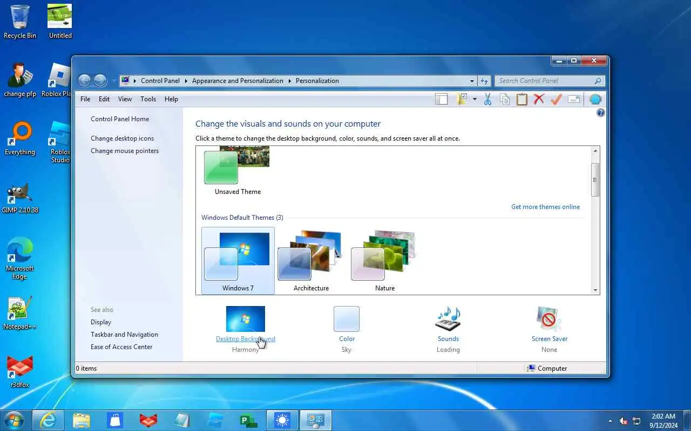Image resolution: width=691 pixels, height=431 pixels.
Task: Go to Control Panel Home
Action: point(120,119)
